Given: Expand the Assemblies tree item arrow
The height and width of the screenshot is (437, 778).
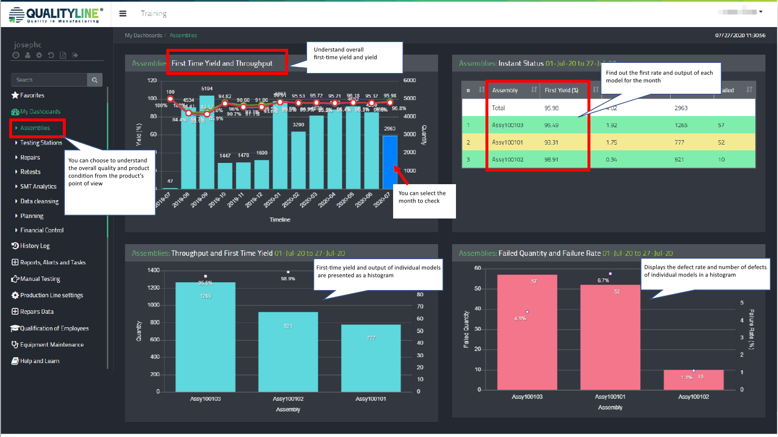Looking at the screenshot, I should [16, 128].
